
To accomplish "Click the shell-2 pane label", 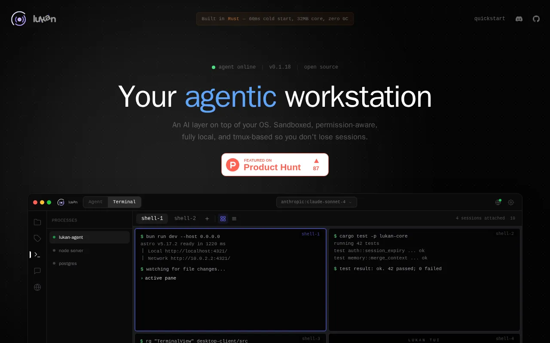I will click(x=505, y=234).
